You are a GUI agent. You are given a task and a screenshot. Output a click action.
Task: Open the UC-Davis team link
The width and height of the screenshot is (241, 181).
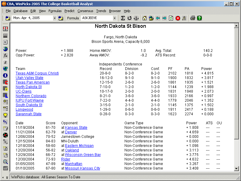23,91
